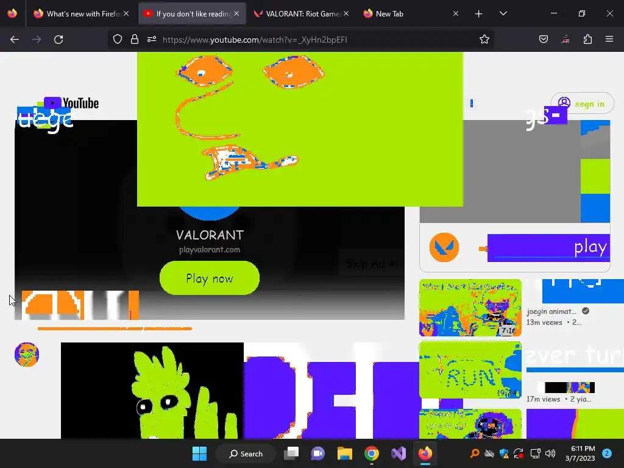Click the forward navigation arrow
The image size is (624, 468).
coord(37,40)
